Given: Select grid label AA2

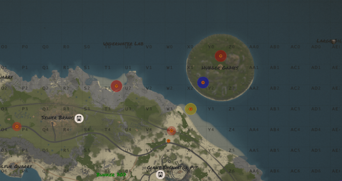Looking at the screenshot, I should coord(254,88).
